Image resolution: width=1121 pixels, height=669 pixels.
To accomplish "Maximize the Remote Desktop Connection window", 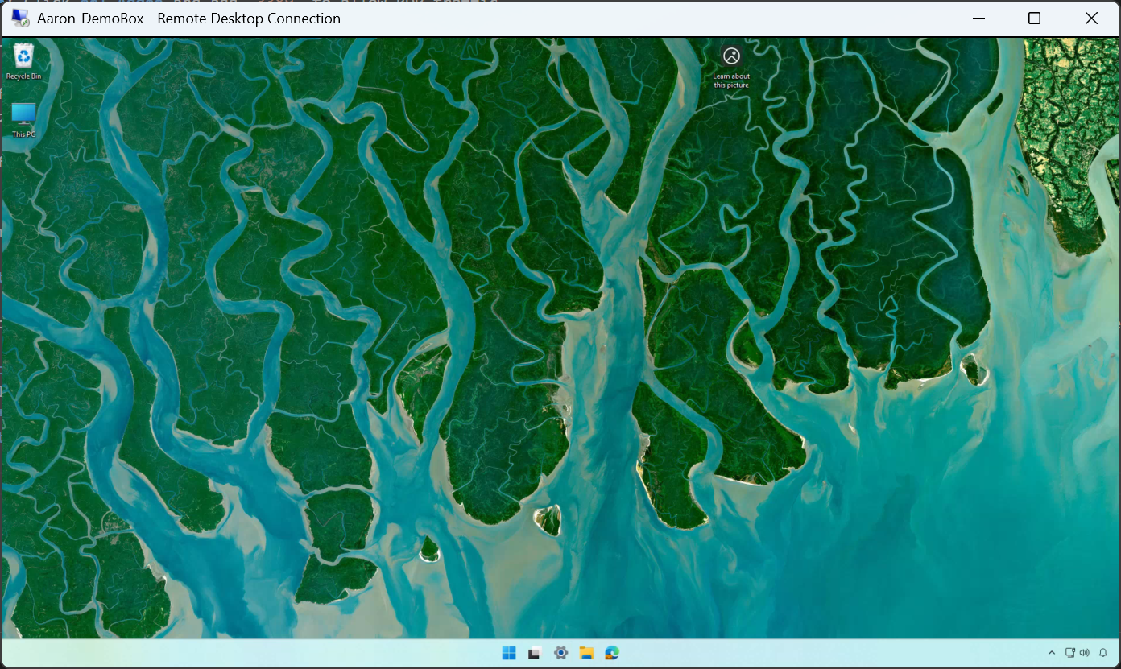I will coord(1035,19).
